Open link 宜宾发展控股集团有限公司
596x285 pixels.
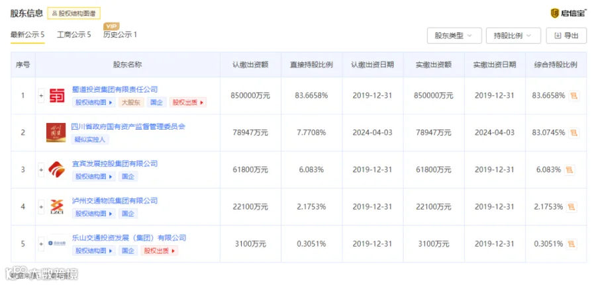115,163
